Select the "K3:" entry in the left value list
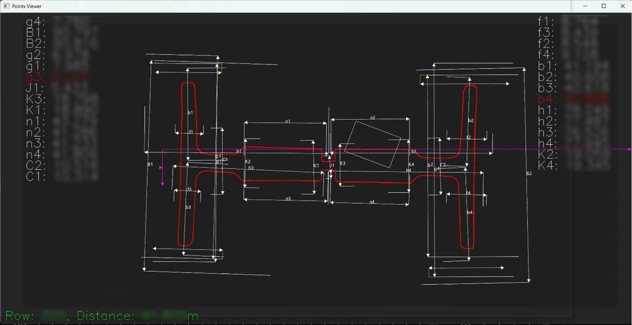Viewport: 632px width, 325px height. (x=36, y=99)
